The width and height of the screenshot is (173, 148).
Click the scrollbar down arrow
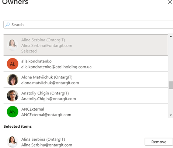171,115
